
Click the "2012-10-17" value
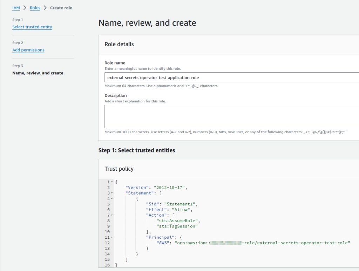169,188
